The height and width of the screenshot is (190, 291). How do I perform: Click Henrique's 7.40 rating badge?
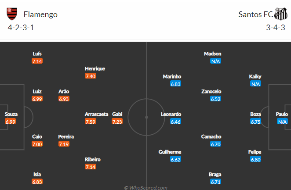click(x=91, y=76)
